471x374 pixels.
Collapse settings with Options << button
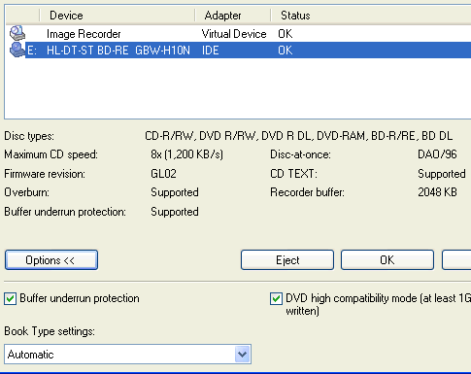coord(51,260)
